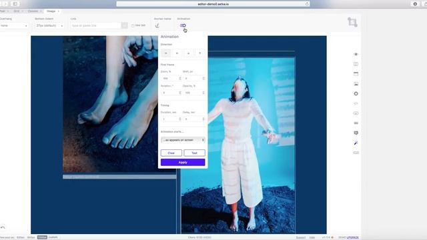Click the circle icon in right sidebar
This screenshot has height=240, width=427.
pyautogui.click(x=356, y=93)
